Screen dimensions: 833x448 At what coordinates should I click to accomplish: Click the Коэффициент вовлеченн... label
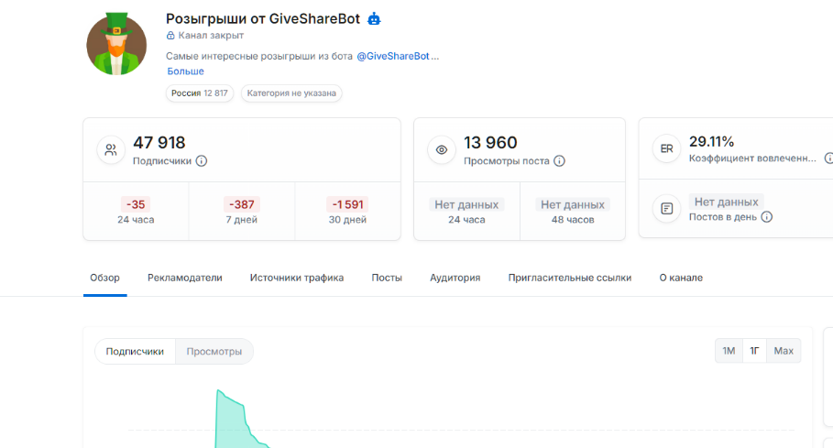tap(752, 158)
